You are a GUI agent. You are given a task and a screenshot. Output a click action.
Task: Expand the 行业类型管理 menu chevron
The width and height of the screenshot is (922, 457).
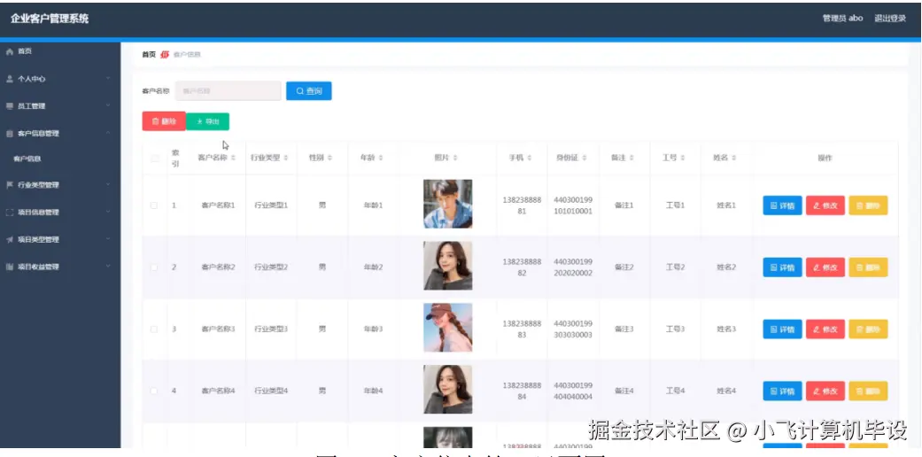point(108,184)
